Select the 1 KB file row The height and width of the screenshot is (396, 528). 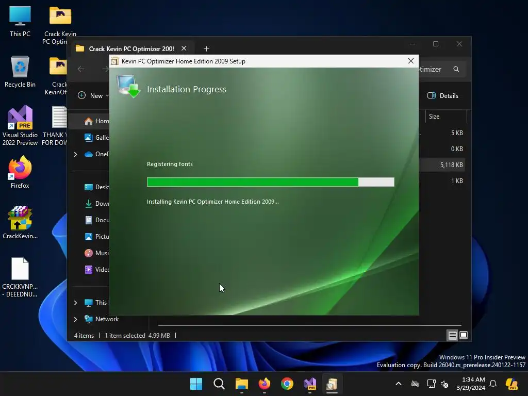[x=442, y=181]
